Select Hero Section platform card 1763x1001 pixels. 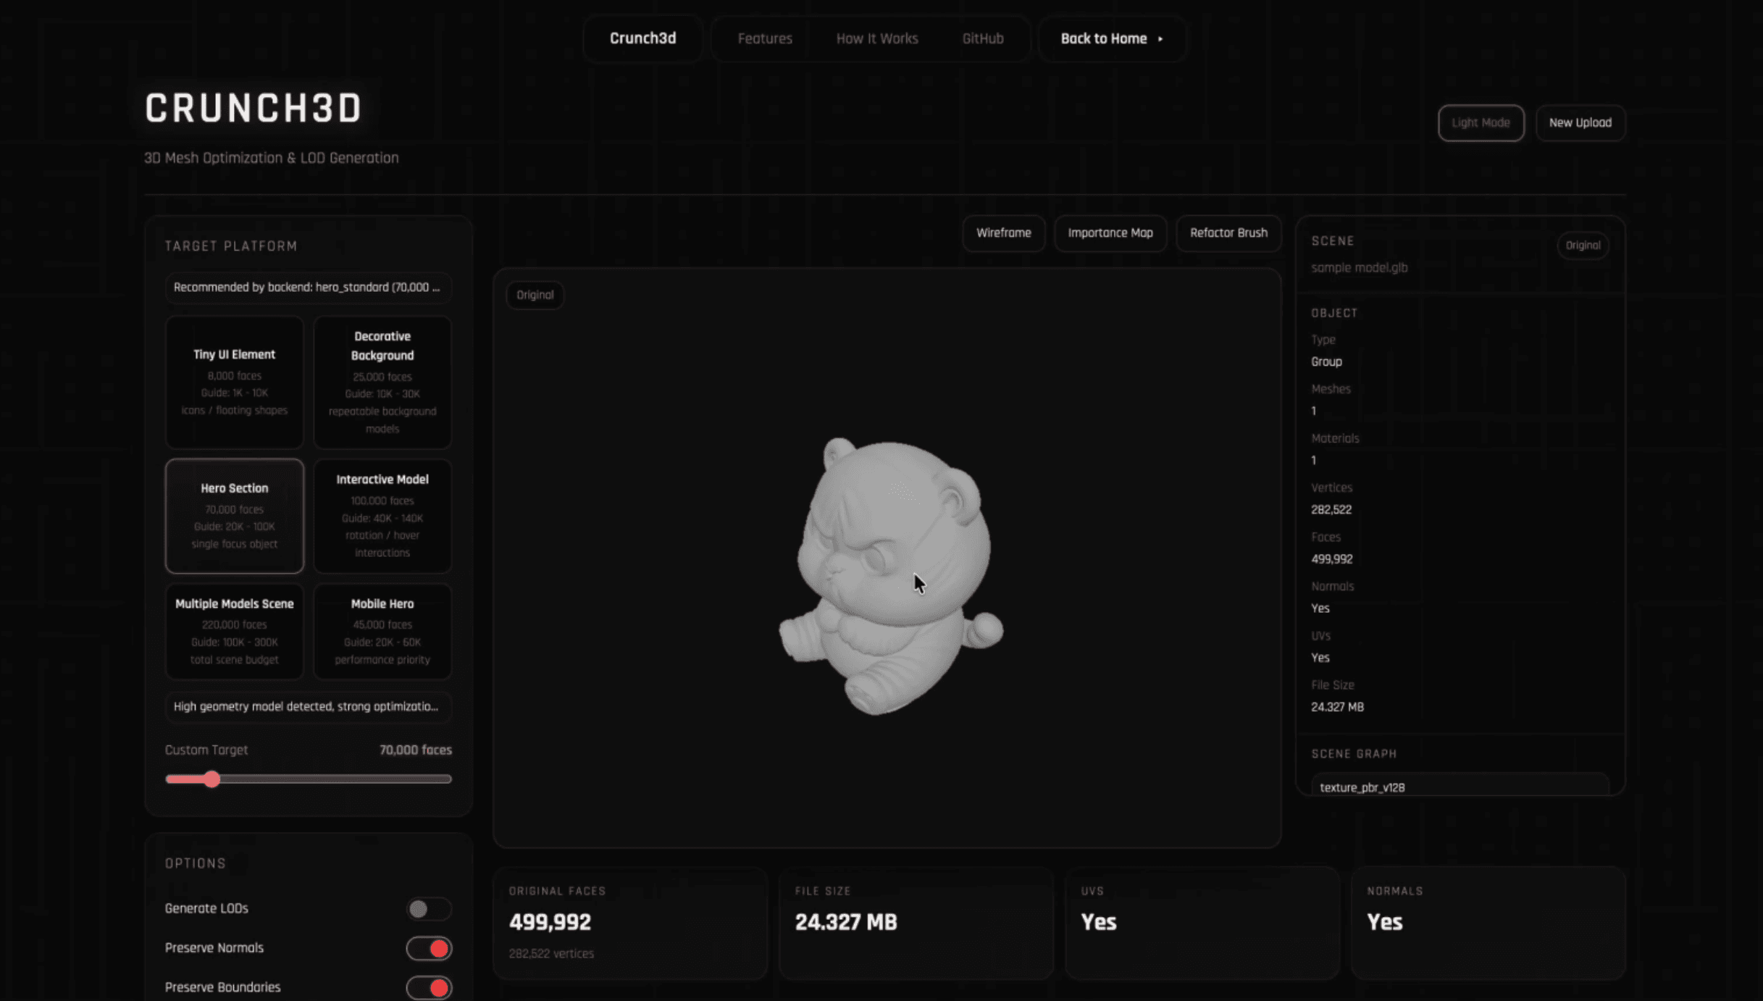[x=234, y=516]
